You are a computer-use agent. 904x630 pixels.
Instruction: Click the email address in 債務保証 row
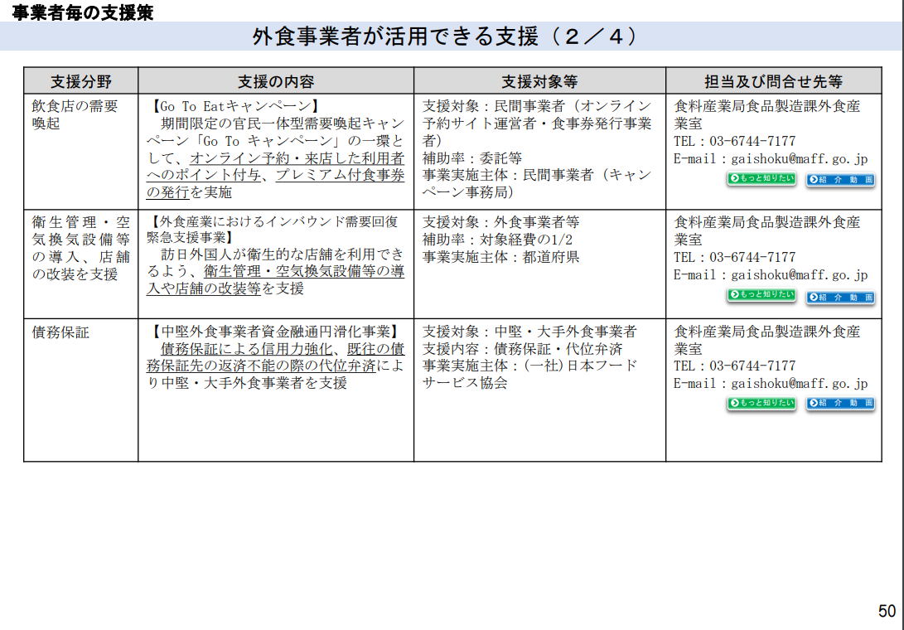[x=799, y=384]
